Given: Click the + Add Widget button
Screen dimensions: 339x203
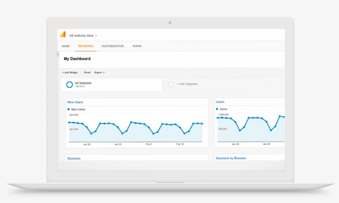Looking at the screenshot, I should 70,72.
